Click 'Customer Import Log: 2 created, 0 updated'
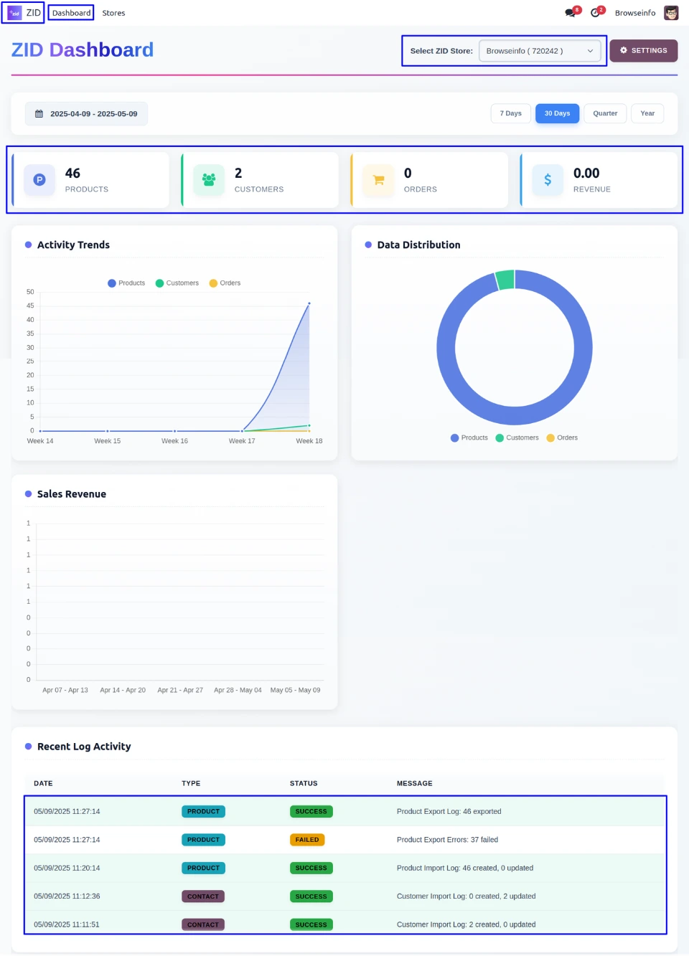Screen dimensions: 689x956 pos(467,924)
